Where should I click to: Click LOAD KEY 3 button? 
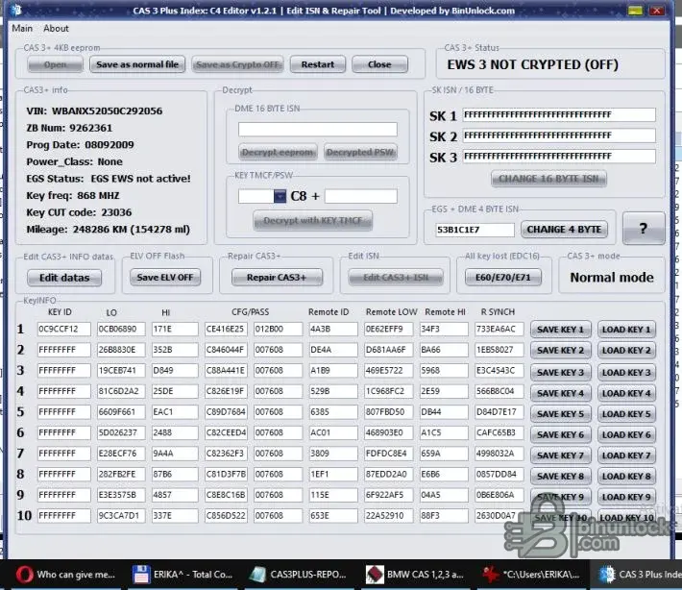point(626,373)
